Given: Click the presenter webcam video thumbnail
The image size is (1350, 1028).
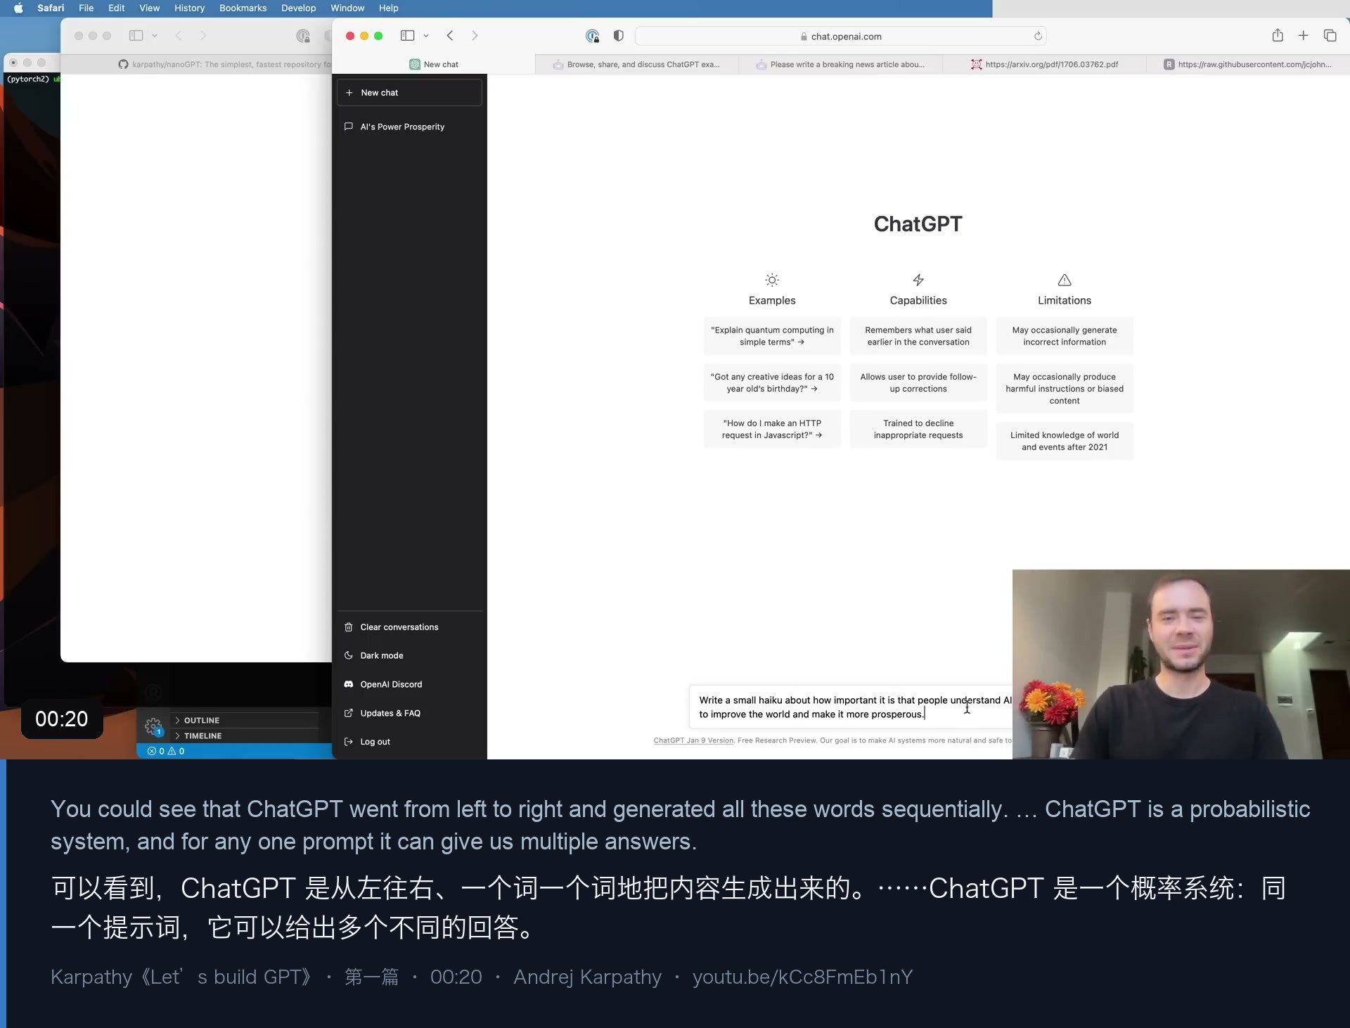Looking at the screenshot, I should 1181,664.
